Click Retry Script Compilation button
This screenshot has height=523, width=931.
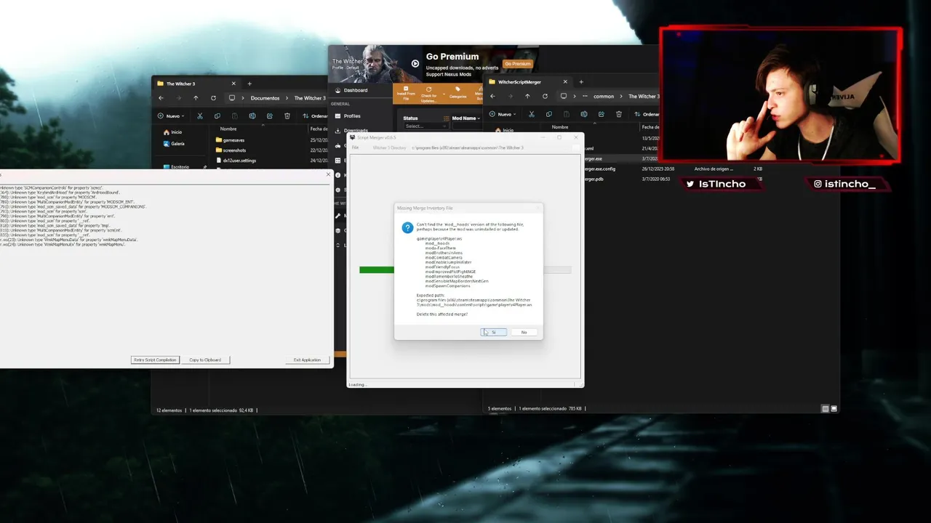[x=155, y=360]
